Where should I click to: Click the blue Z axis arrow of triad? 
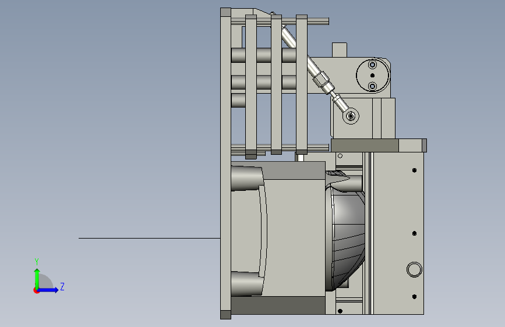48,290
